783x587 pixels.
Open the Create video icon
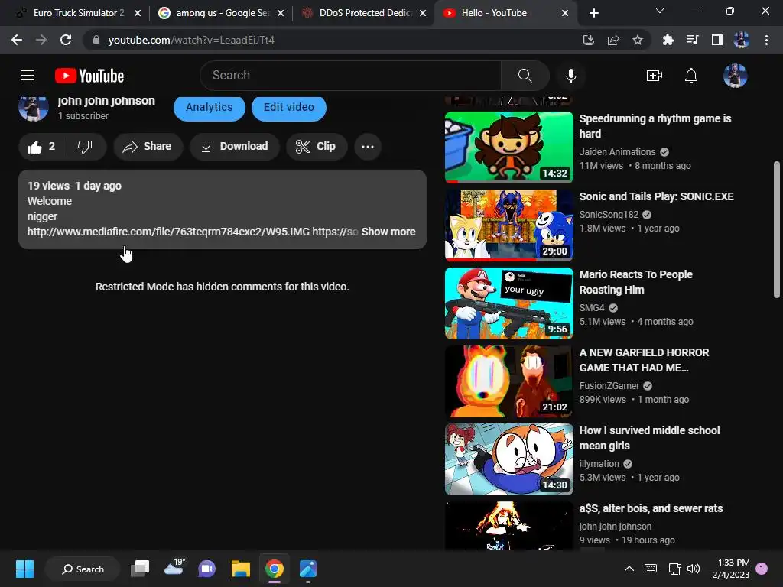(x=655, y=76)
